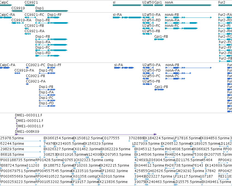Select the Fur2-RA label
232x186 pixels.
(225, 15)
